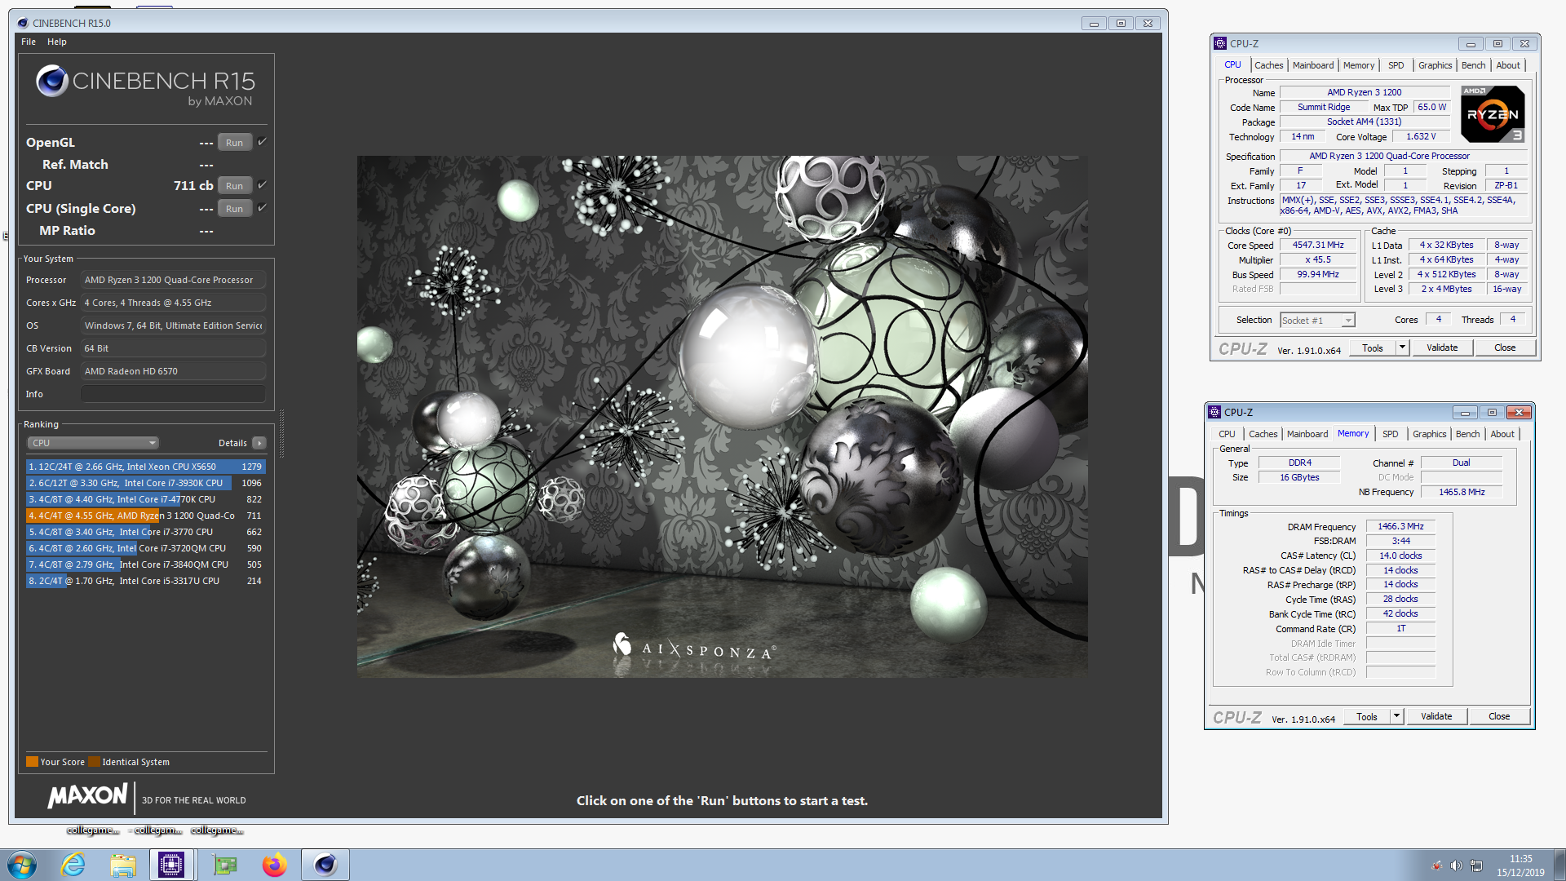Screen dimensions: 1566x881
Task: Select ranking entry Intel Xeon CPU X5650
Action: point(145,467)
